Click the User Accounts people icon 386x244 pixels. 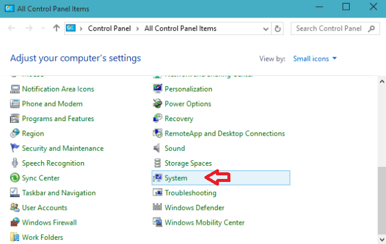point(14,208)
